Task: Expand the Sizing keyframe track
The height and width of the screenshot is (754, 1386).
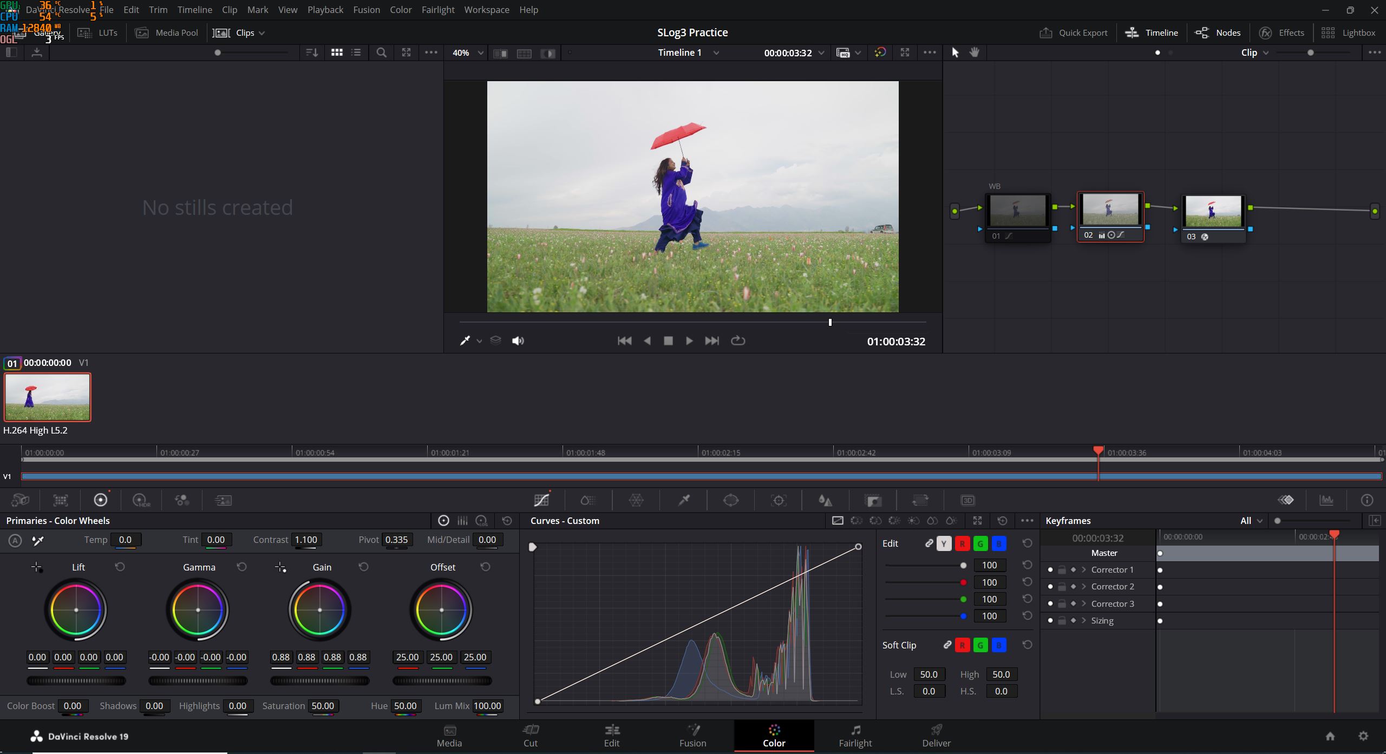Action: click(1084, 621)
